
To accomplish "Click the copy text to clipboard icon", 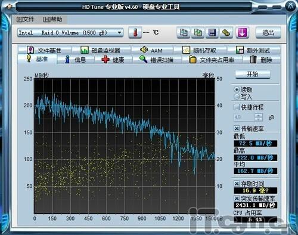I will click(184, 32).
